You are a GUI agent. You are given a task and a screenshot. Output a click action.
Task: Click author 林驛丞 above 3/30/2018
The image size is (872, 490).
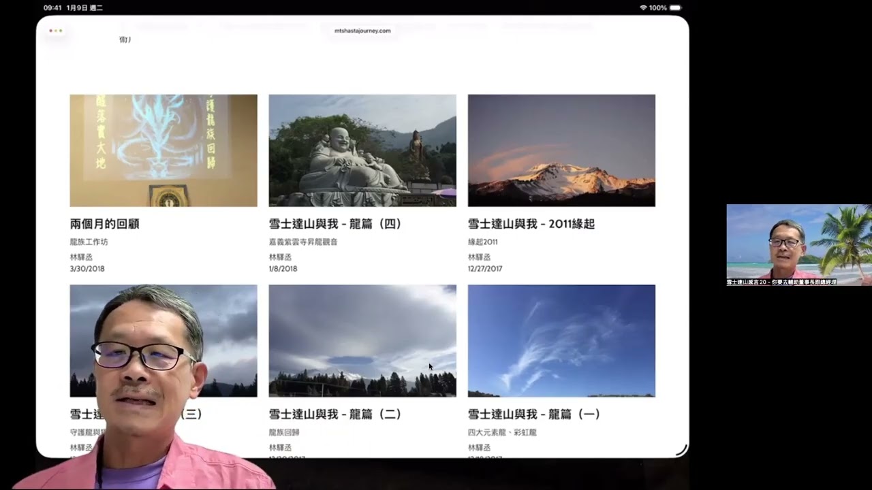tap(80, 257)
